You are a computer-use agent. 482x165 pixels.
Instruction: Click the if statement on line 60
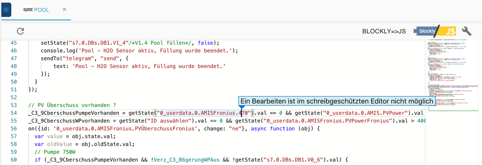(x=190, y=160)
